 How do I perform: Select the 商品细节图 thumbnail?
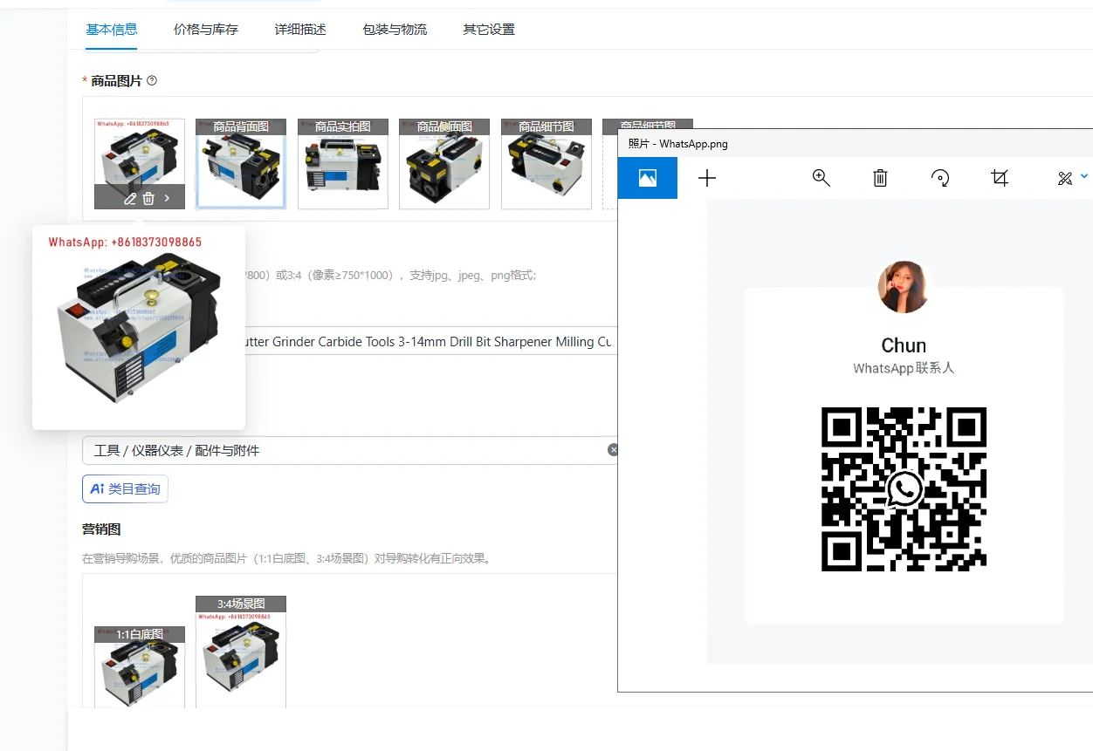pyautogui.click(x=546, y=164)
